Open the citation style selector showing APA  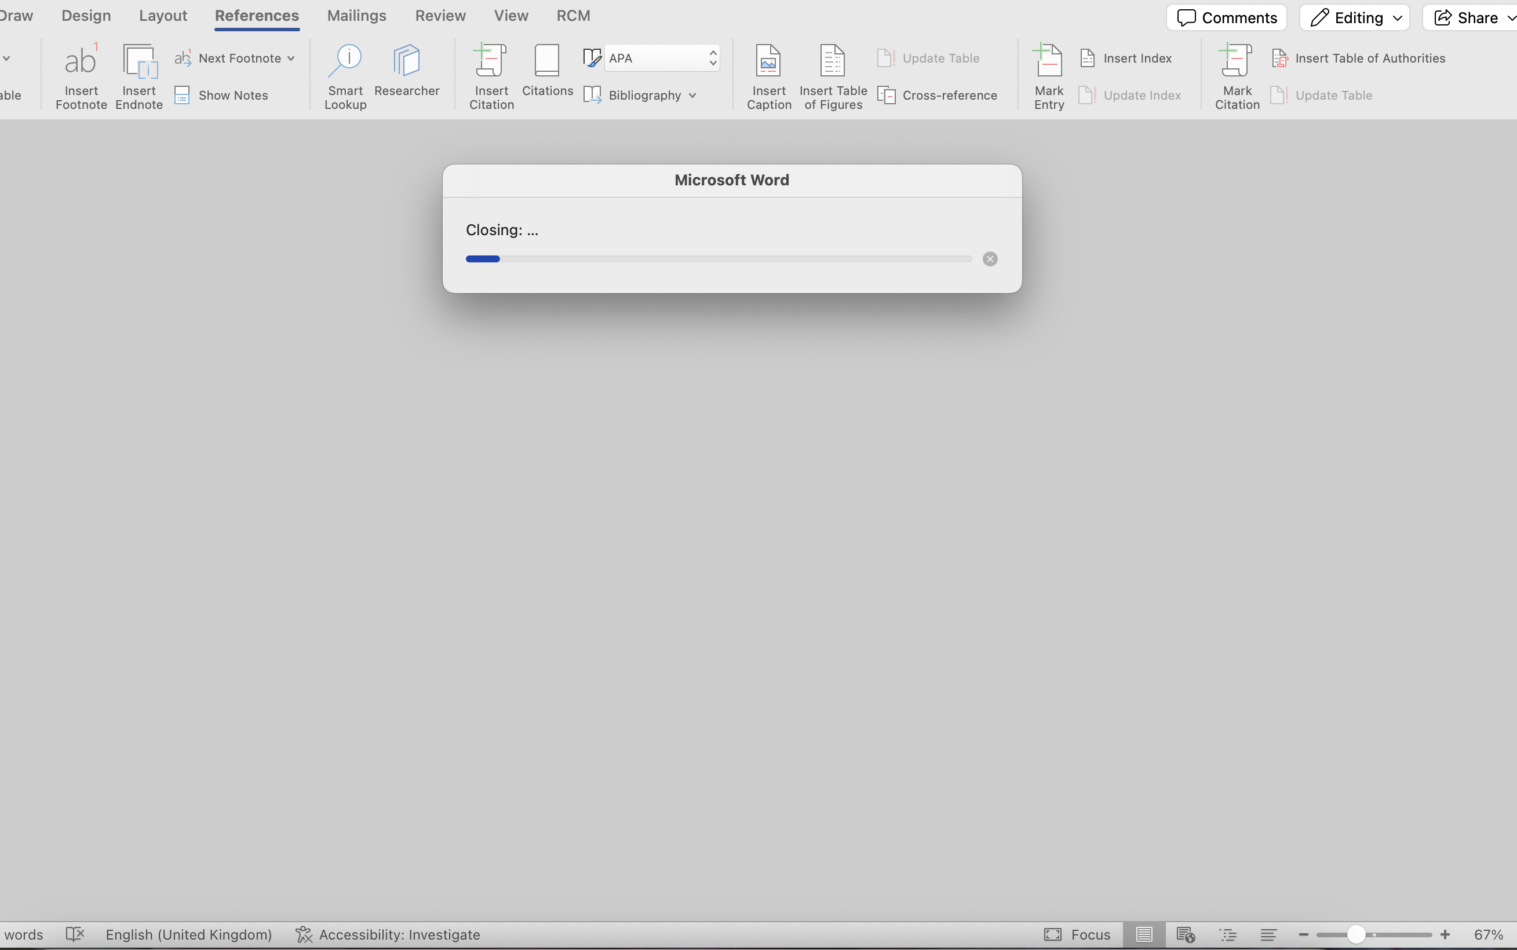tap(662, 57)
